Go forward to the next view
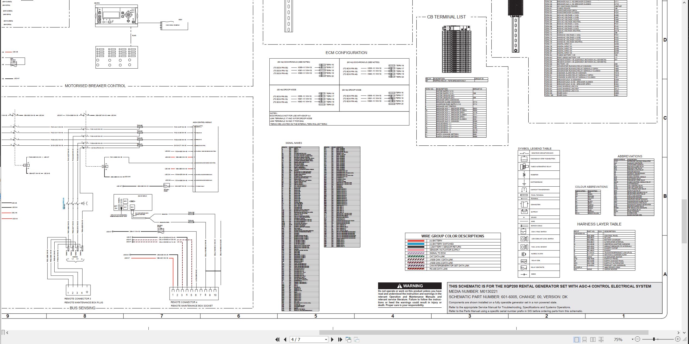Image resolution: width=689 pixels, height=344 pixels. [x=357, y=339]
